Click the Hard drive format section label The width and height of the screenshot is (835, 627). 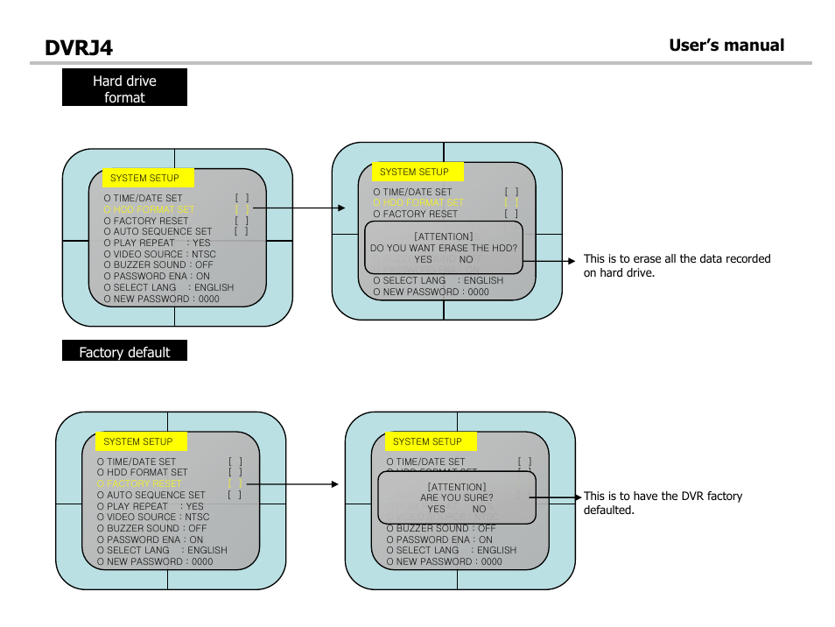(x=124, y=88)
